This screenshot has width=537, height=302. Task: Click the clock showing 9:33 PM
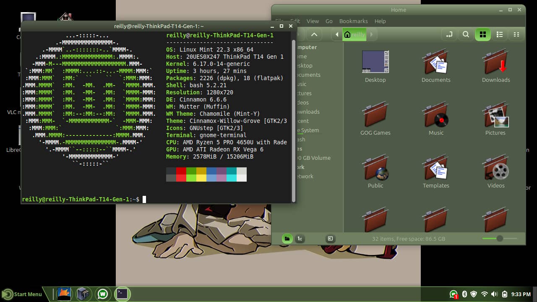point(521,294)
